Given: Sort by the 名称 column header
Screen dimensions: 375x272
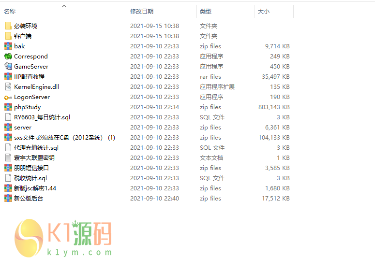Looking at the screenshot, I should [x=10, y=11].
